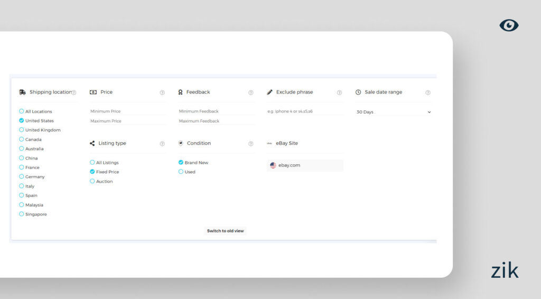Click the eye logo icon at top right
541x299 pixels.
click(509, 25)
